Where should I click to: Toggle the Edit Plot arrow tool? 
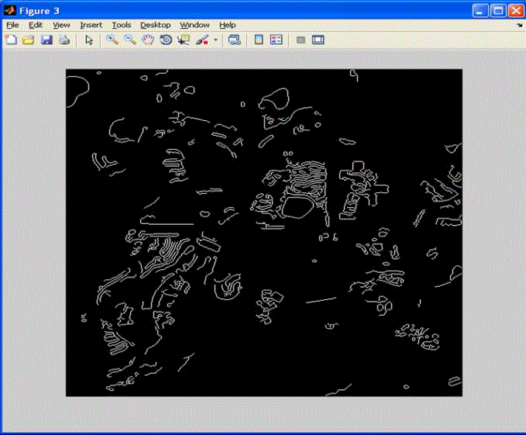(x=89, y=40)
